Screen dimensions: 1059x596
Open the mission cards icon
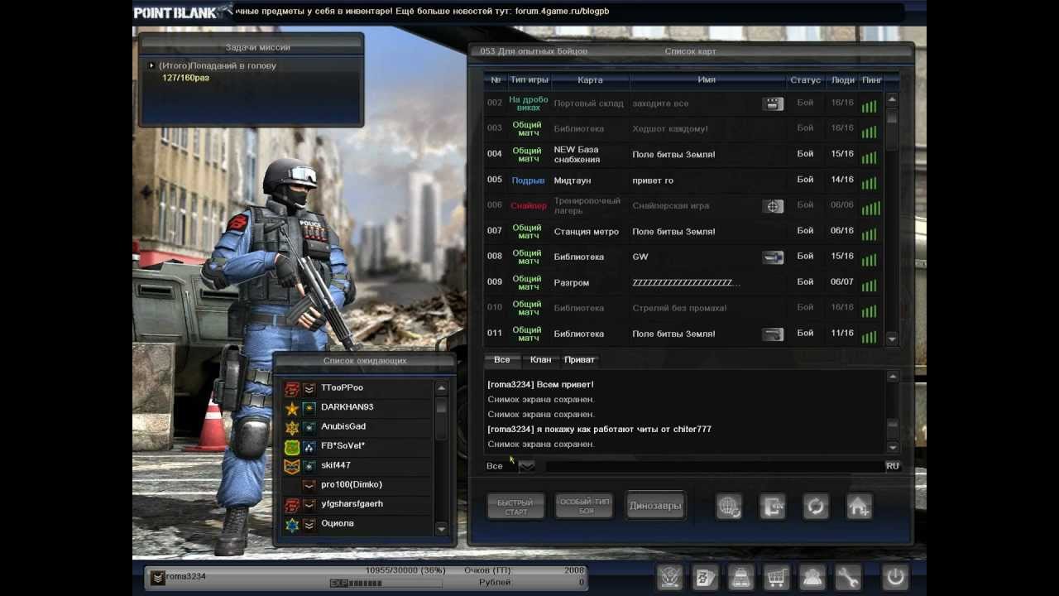705,577
